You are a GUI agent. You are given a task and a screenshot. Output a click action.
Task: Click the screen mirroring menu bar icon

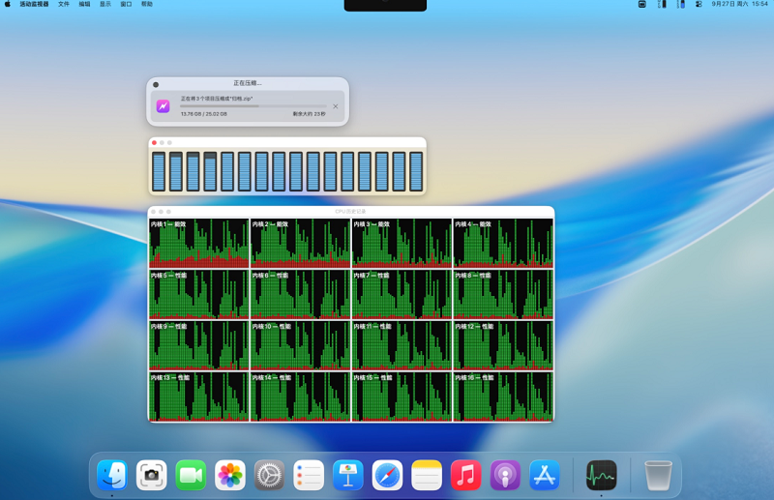coord(642,4)
